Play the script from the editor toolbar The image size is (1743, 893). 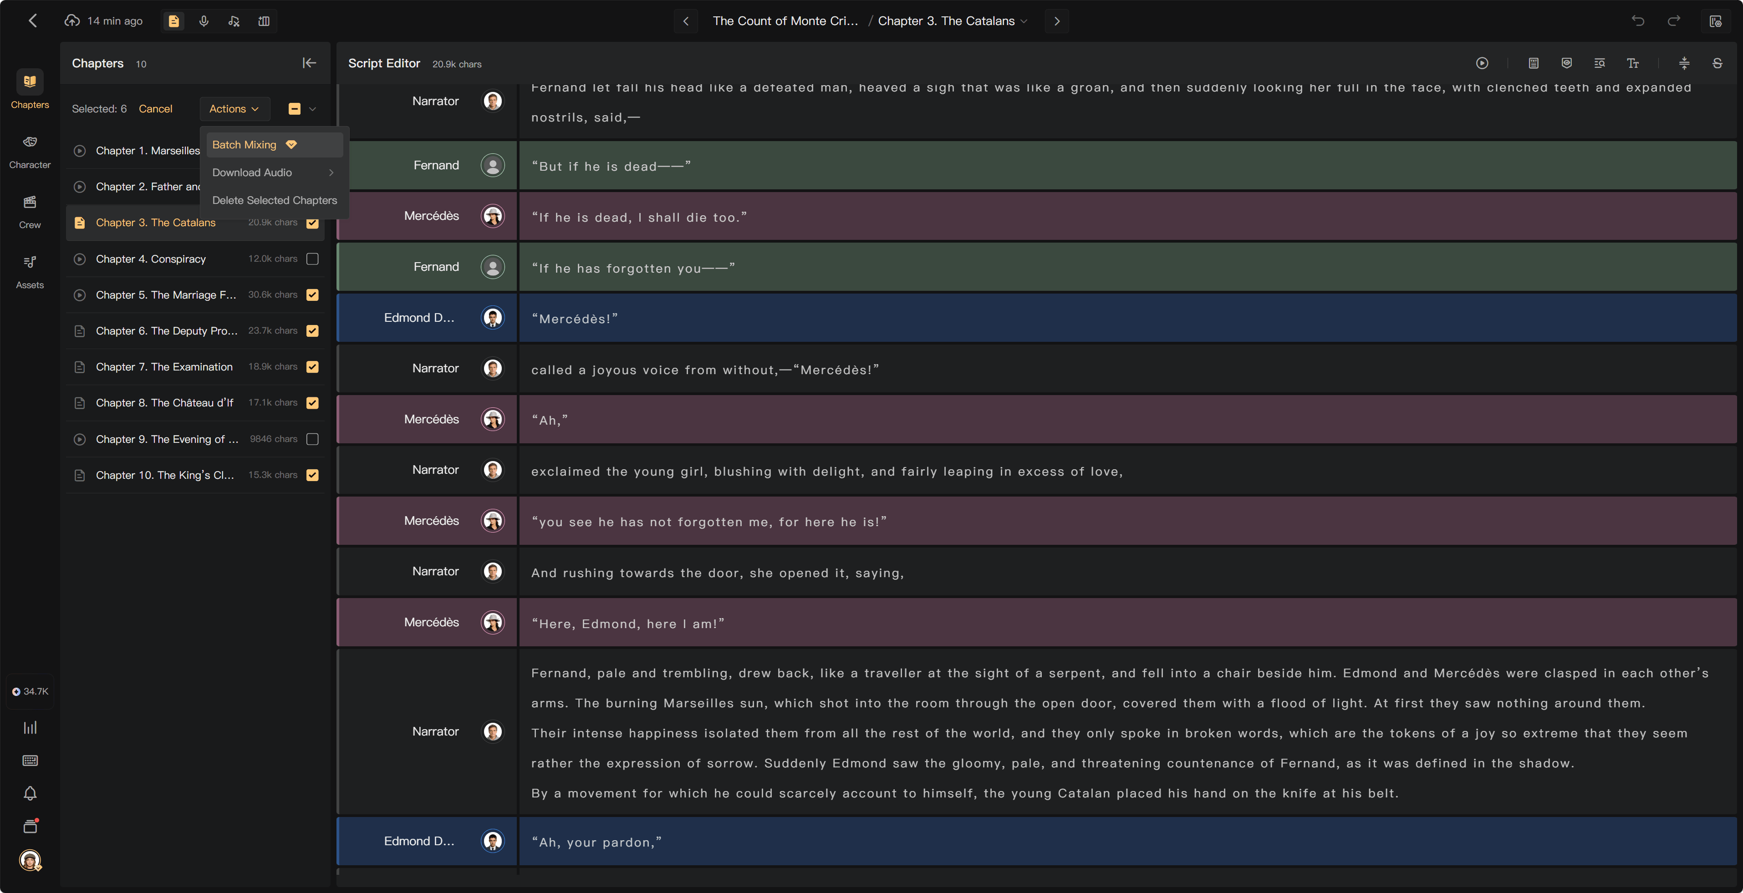point(1482,63)
